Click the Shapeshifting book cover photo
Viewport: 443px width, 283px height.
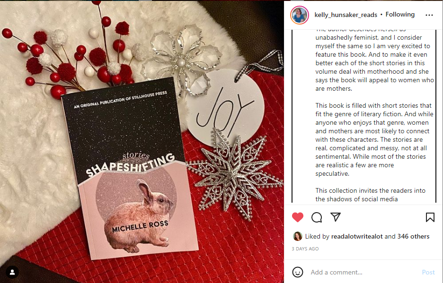(130, 169)
